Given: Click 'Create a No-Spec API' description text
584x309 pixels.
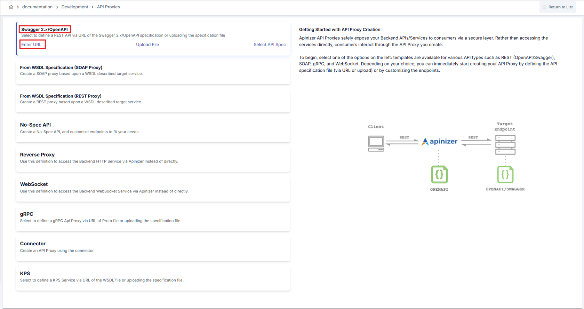Looking at the screenshot, I should 80,132.
